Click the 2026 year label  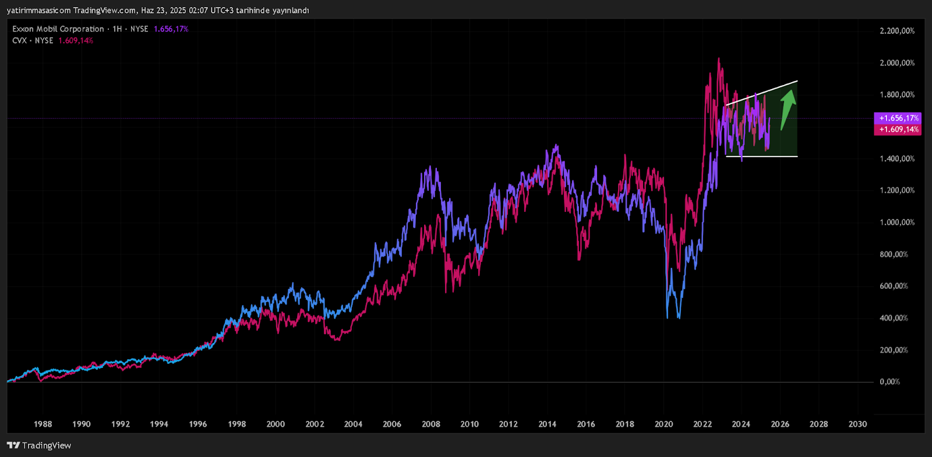(780, 424)
